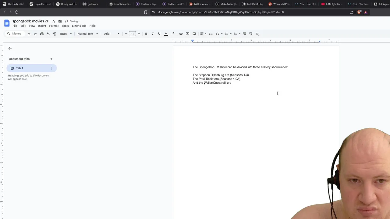Open the View menu

pos(32,26)
